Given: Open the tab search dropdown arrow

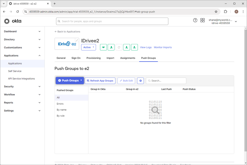Looking at the screenshot, I should 4,4.
